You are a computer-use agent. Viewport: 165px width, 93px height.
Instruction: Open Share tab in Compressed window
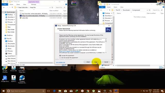[115, 7]
